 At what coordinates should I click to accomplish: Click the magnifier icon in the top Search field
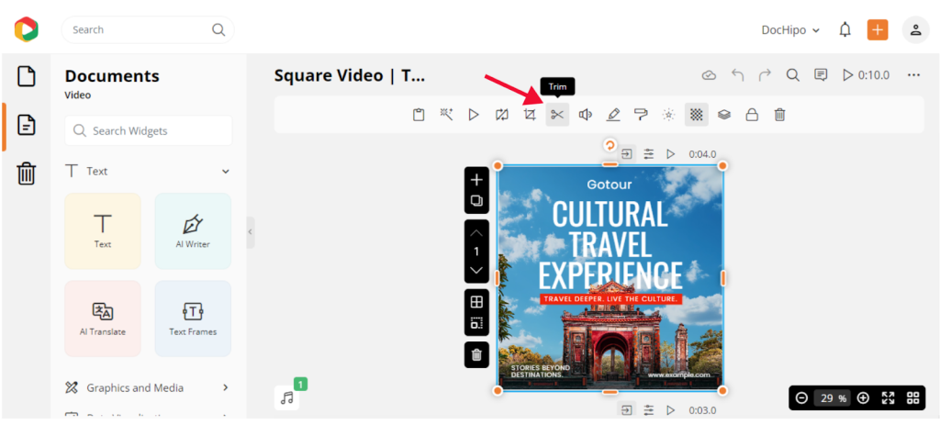[218, 29]
